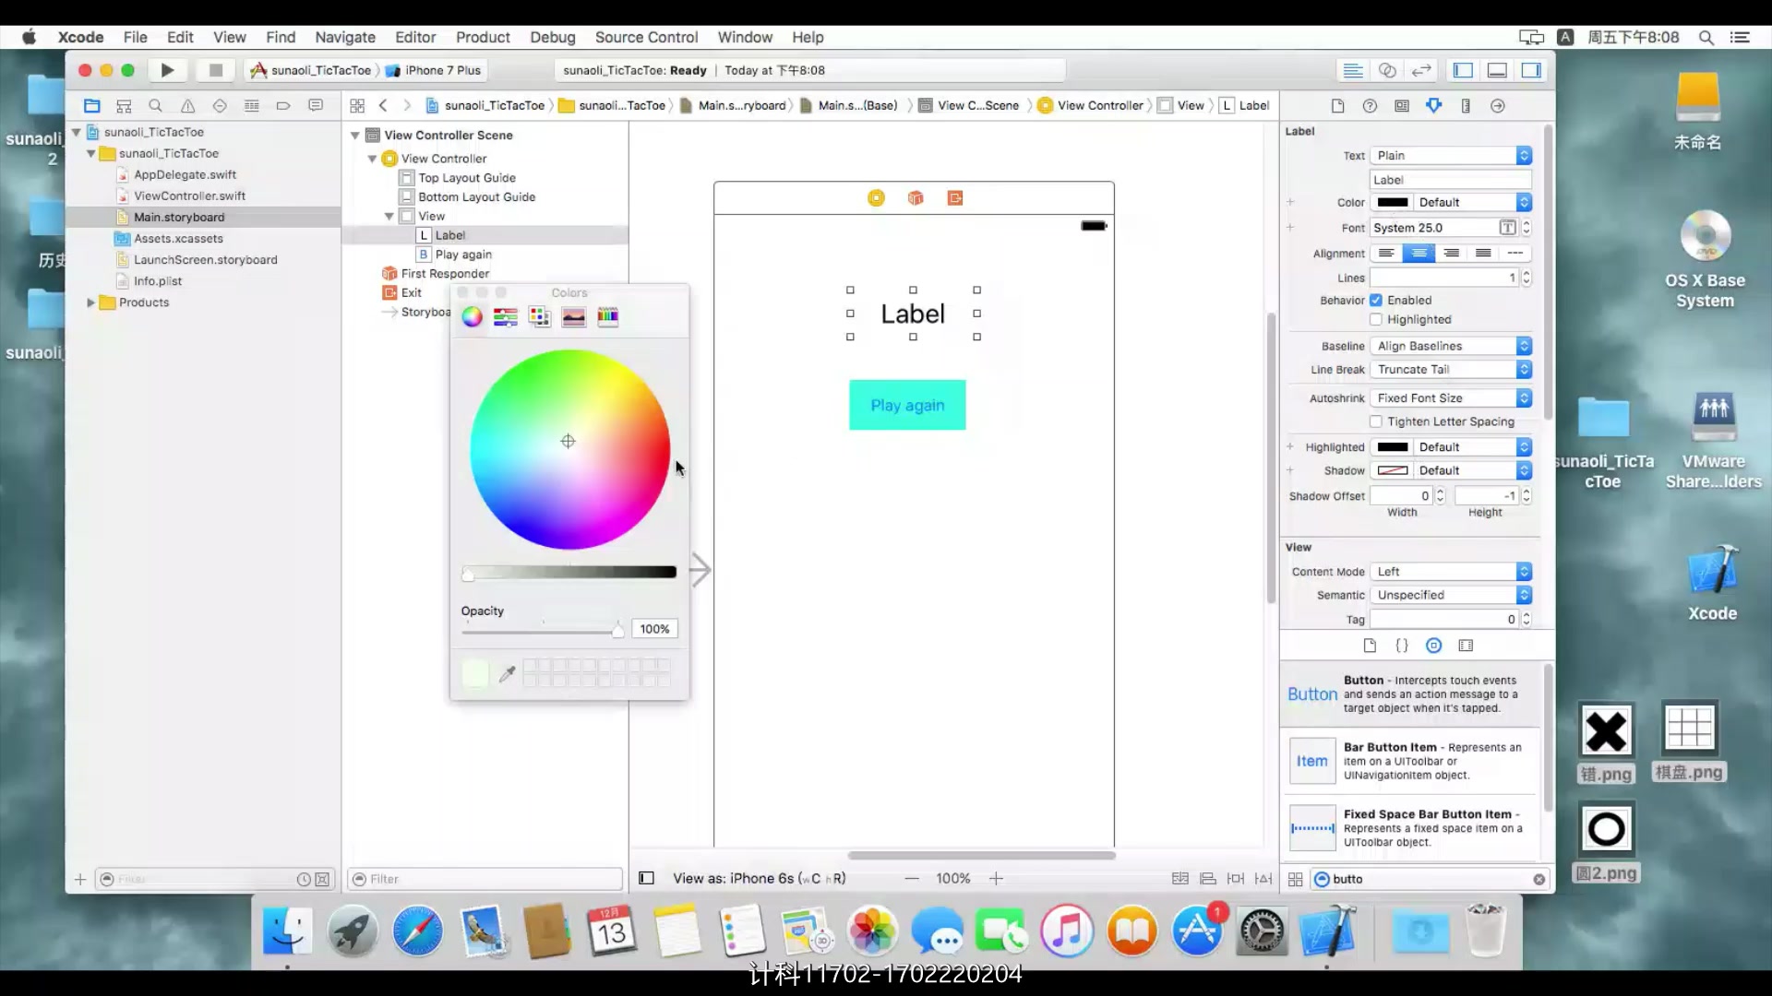Expand the Products folder
Screen dimensions: 1772x996
(90, 302)
